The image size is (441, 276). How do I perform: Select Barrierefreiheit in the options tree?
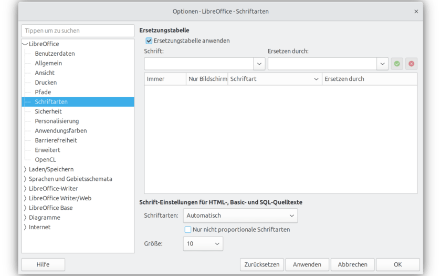56,140
